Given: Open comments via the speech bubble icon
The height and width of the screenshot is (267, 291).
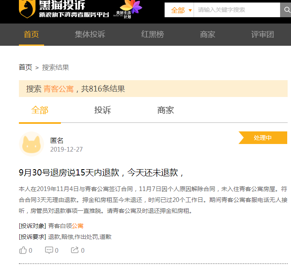Looking at the screenshot, I should pyautogui.click(x=49, y=250).
